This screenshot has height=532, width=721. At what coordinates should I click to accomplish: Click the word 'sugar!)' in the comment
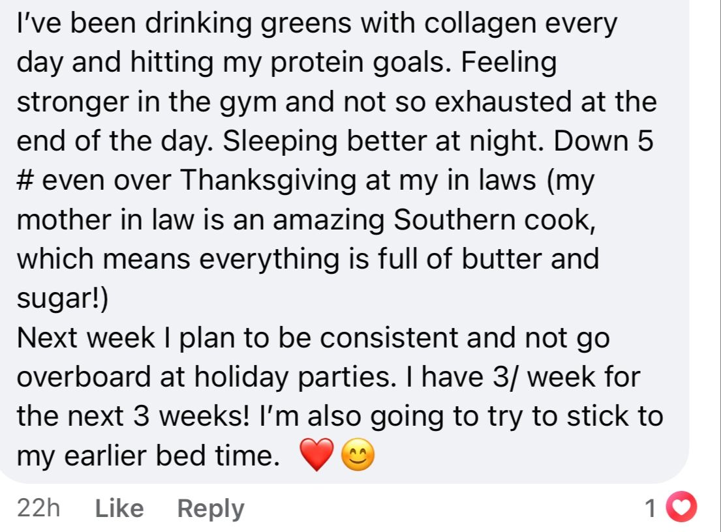click(63, 298)
